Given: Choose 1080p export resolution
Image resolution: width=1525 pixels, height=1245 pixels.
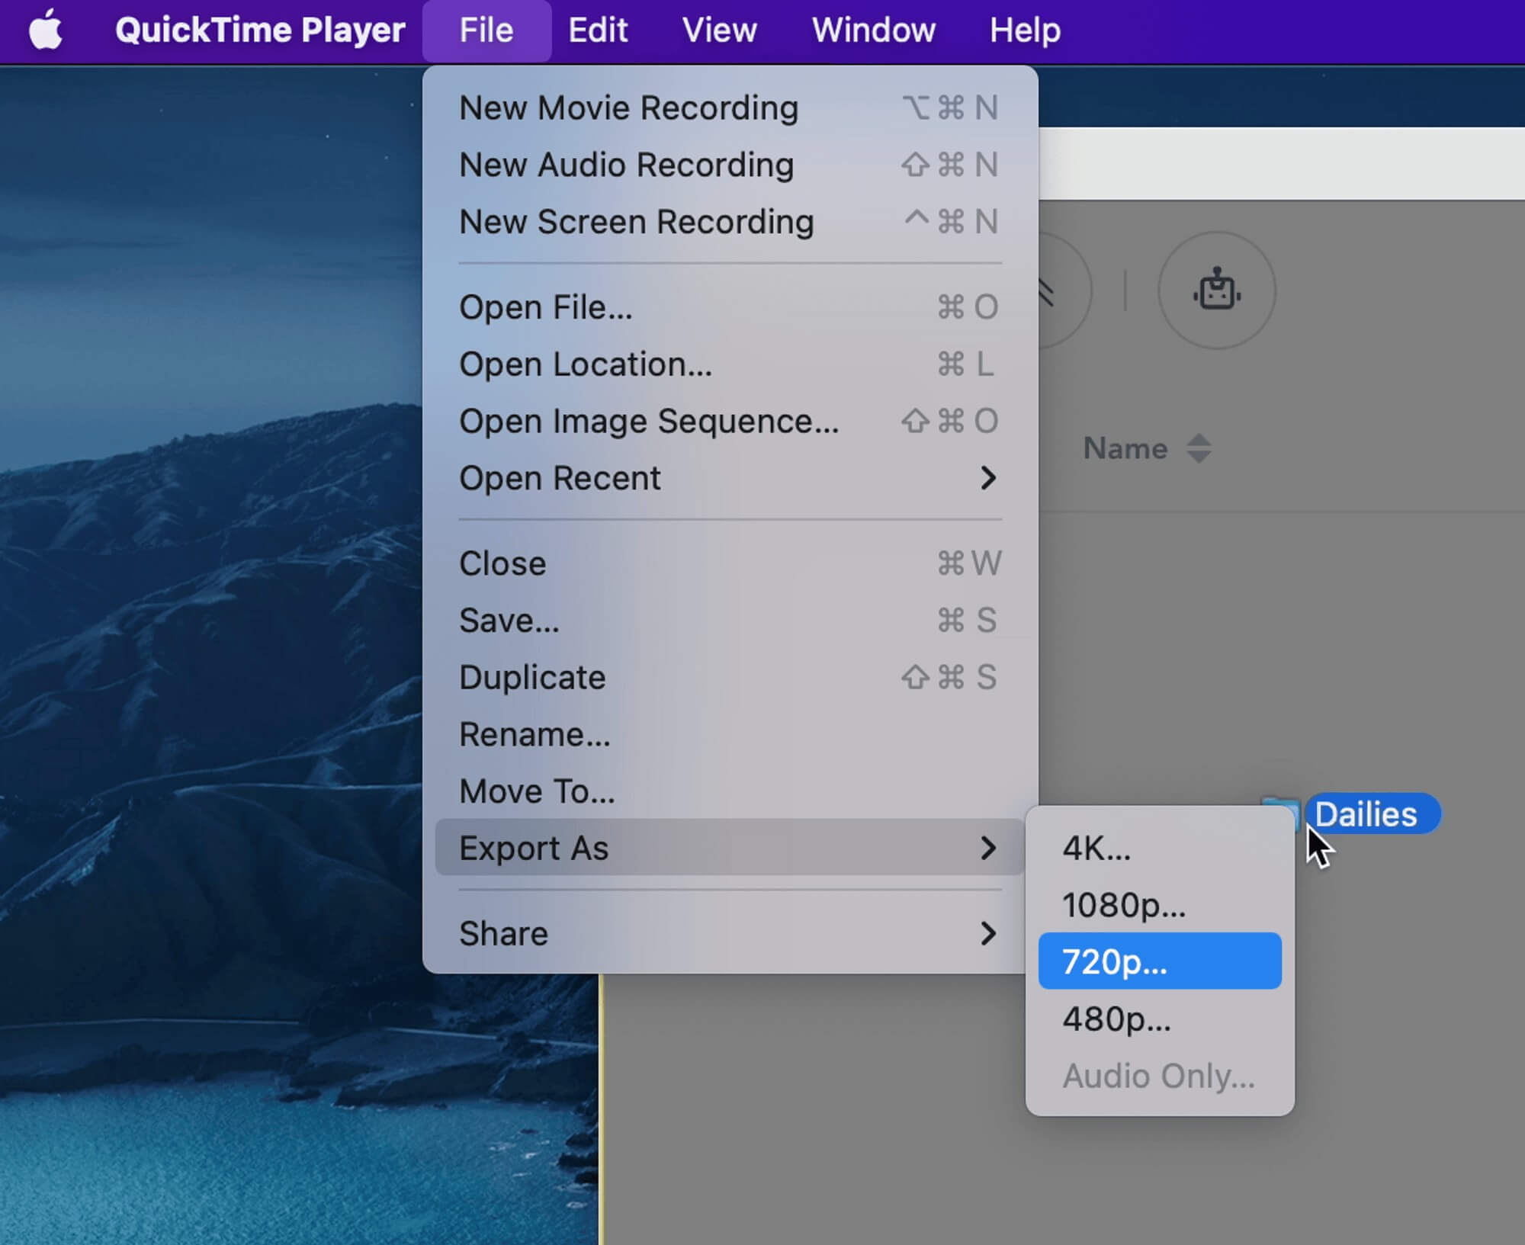Looking at the screenshot, I should tap(1124, 906).
